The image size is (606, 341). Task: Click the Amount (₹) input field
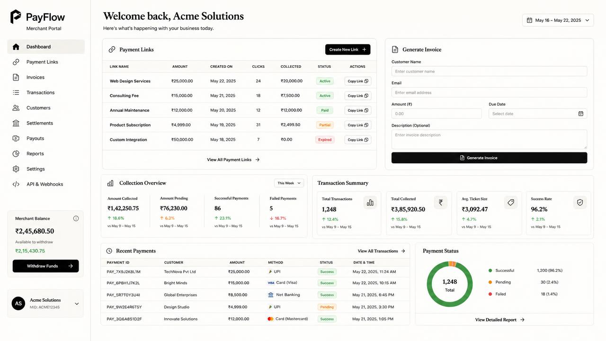(x=437, y=114)
